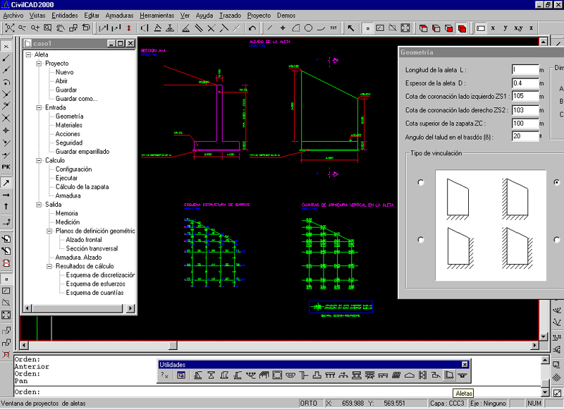The width and height of the screenshot is (564, 410).
Task: Click the pan hand tool icon
Action: tap(60, 28)
